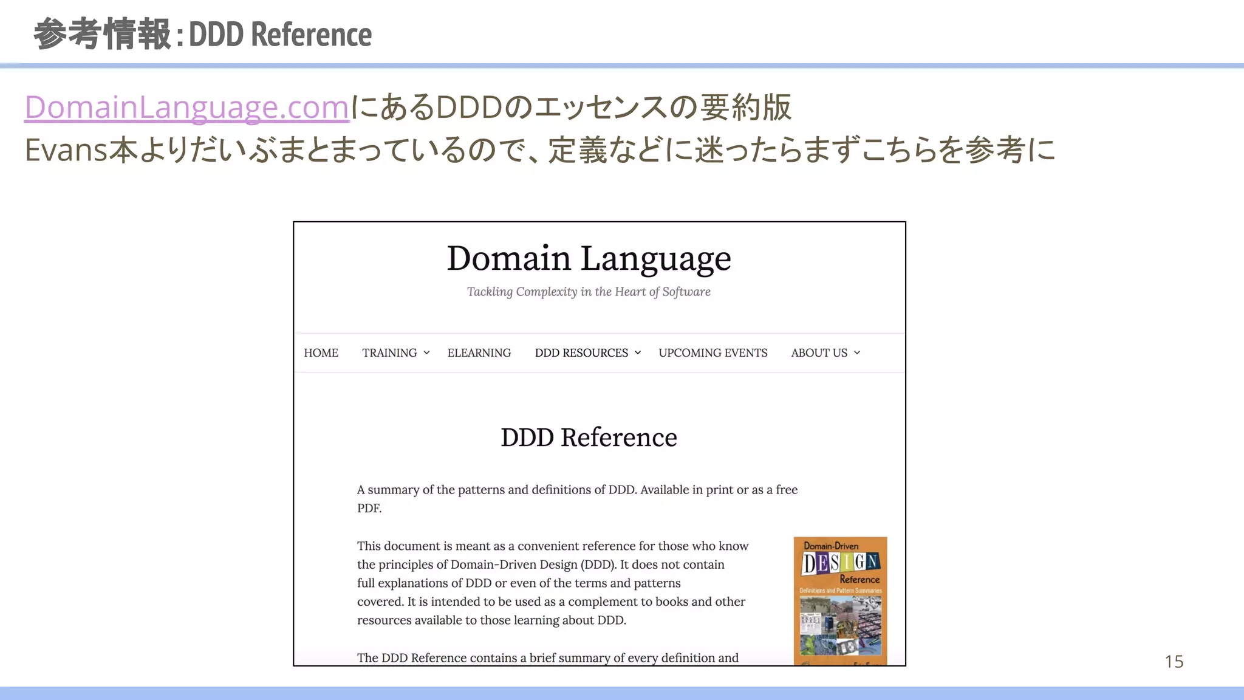
Task: Click the Domain-Driven Design Reference book cover
Action: pyautogui.click(x=840, y=600)
